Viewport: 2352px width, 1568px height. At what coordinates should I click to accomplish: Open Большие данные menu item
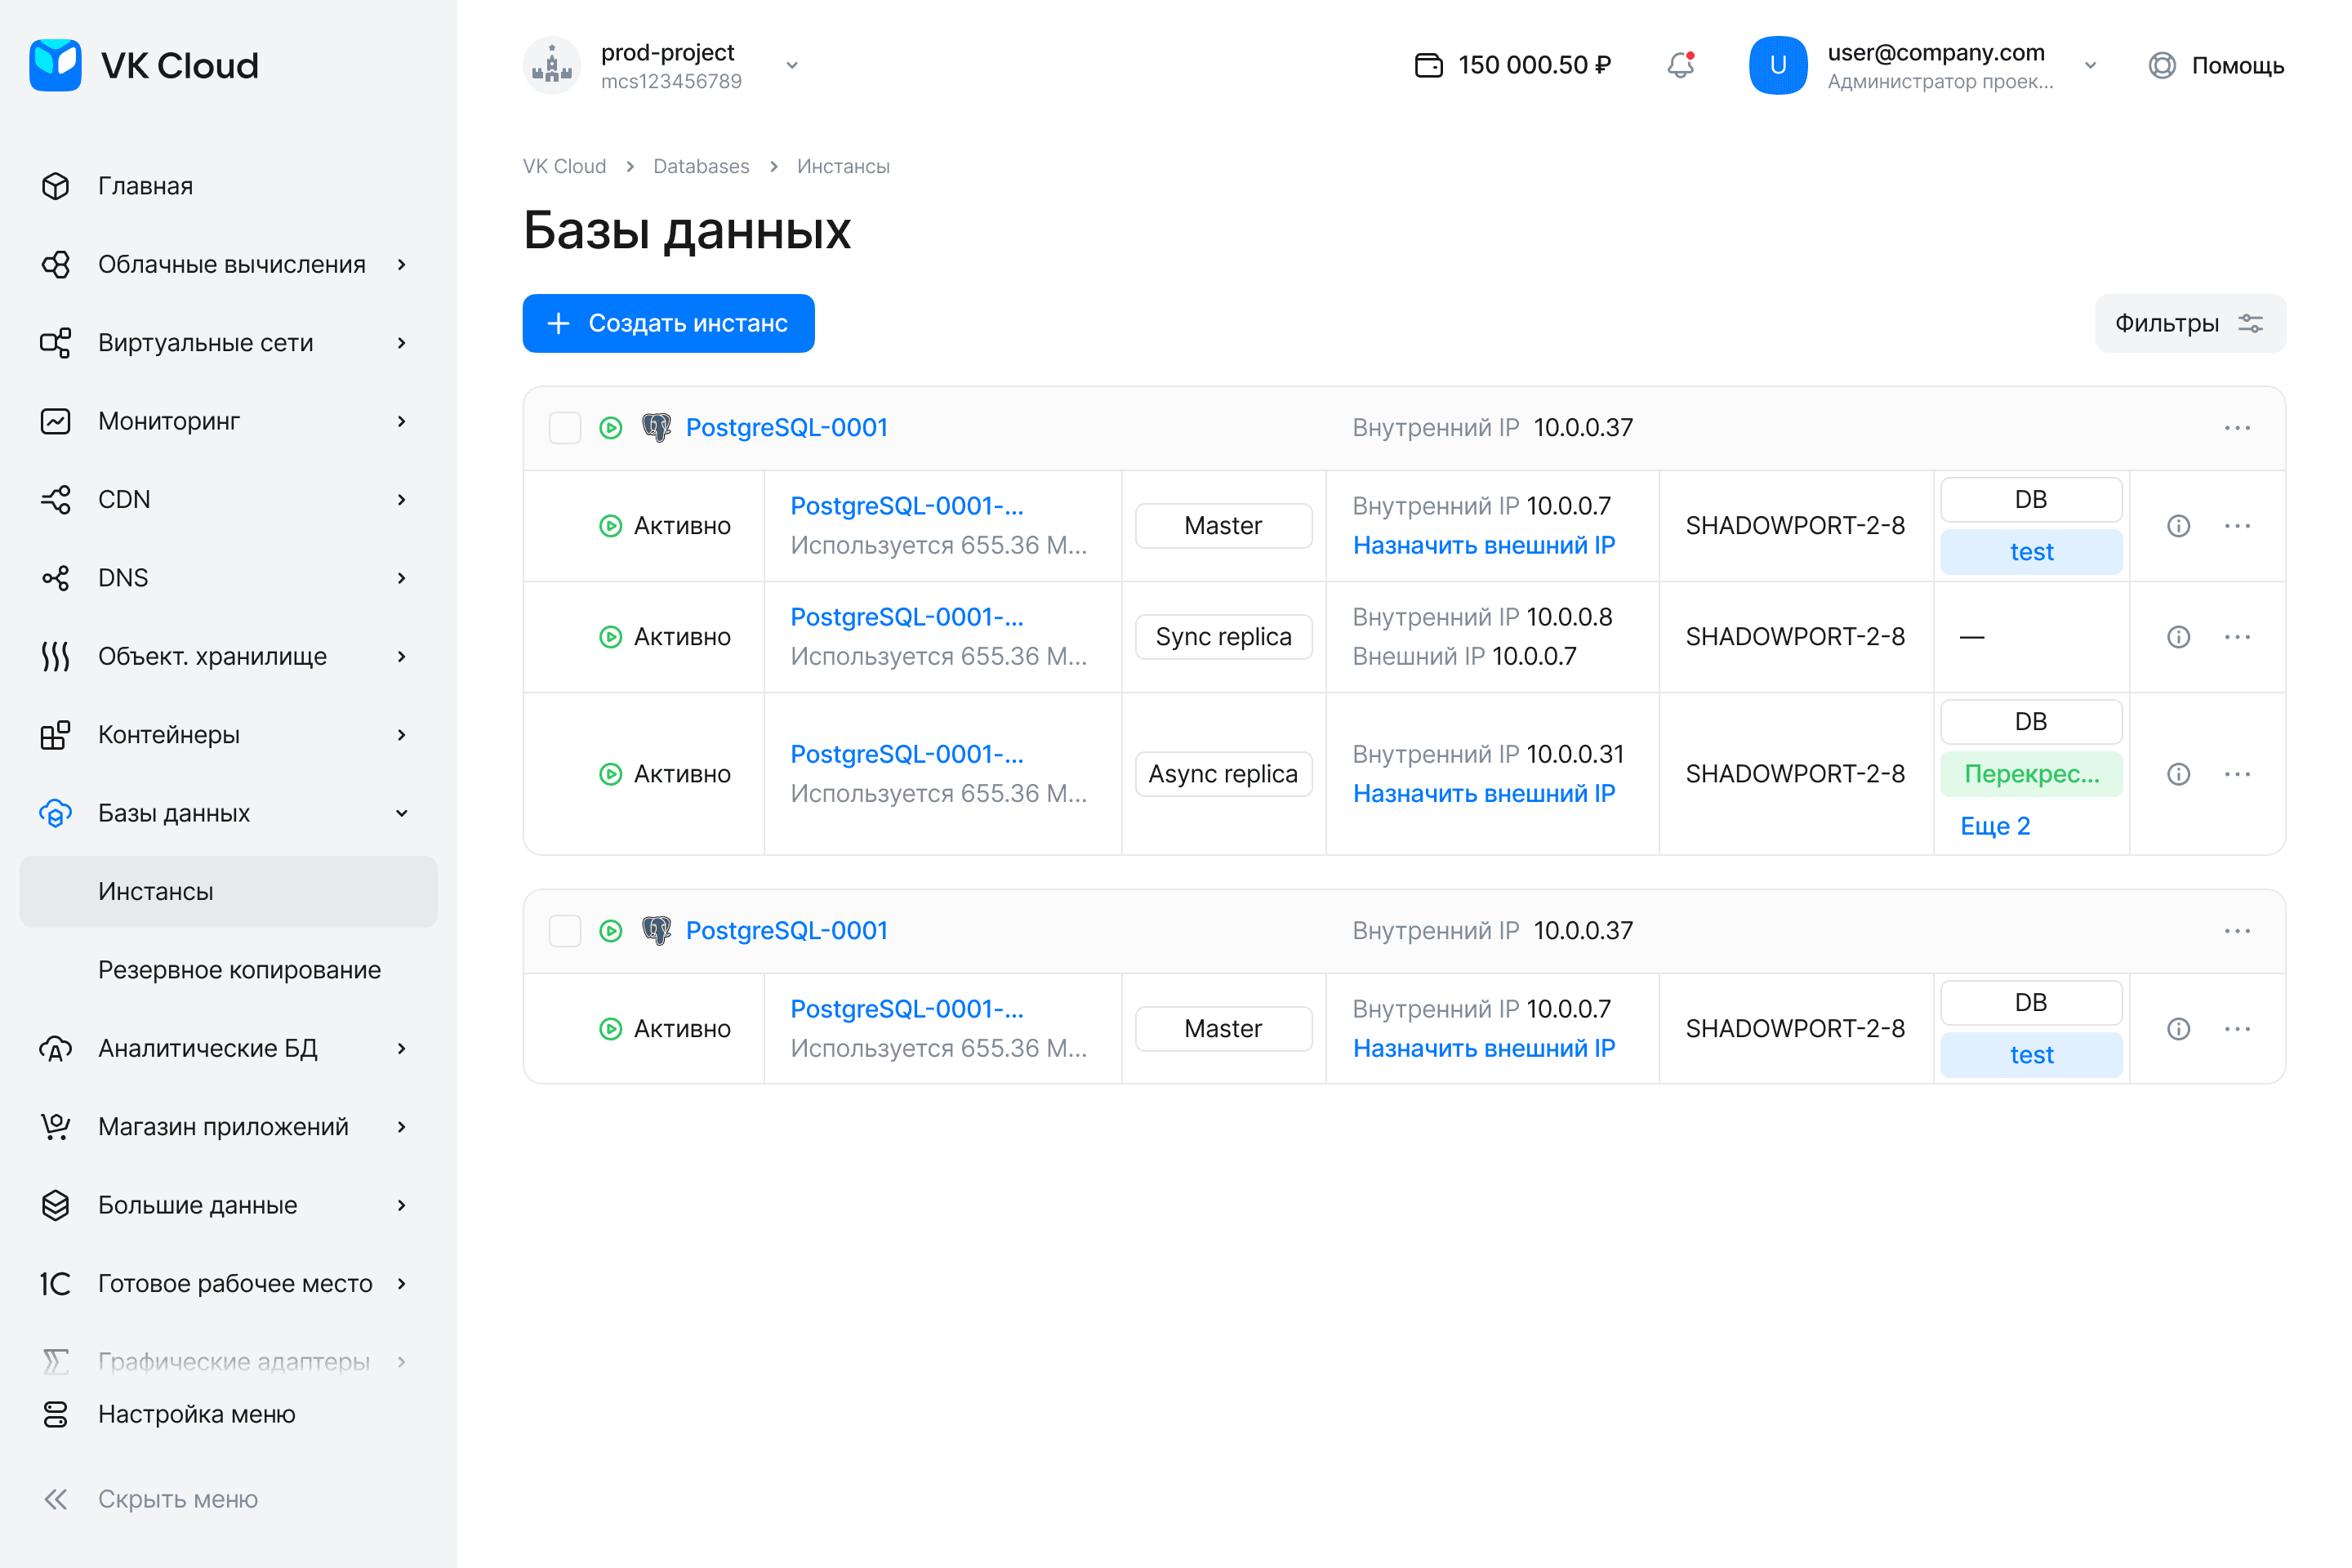pos(228,1205)
